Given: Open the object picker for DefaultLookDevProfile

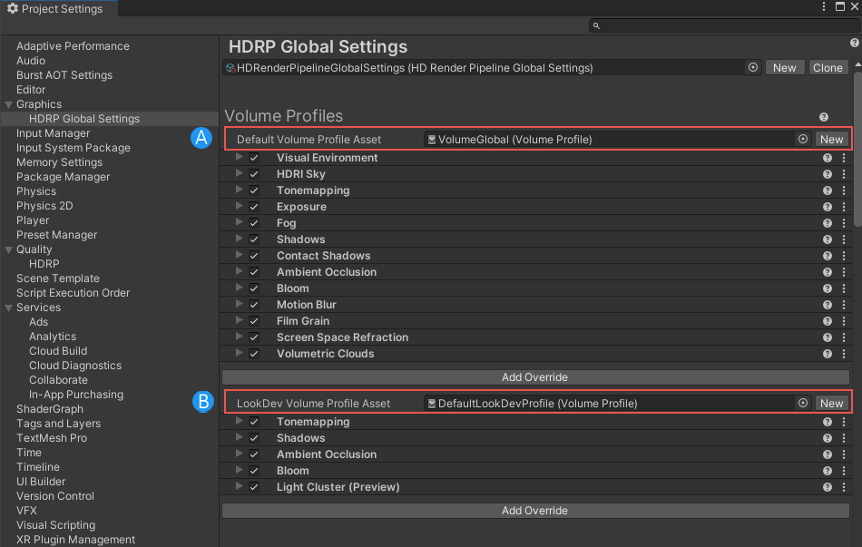Looking at the screenshot, I should (x=802, y=403).
